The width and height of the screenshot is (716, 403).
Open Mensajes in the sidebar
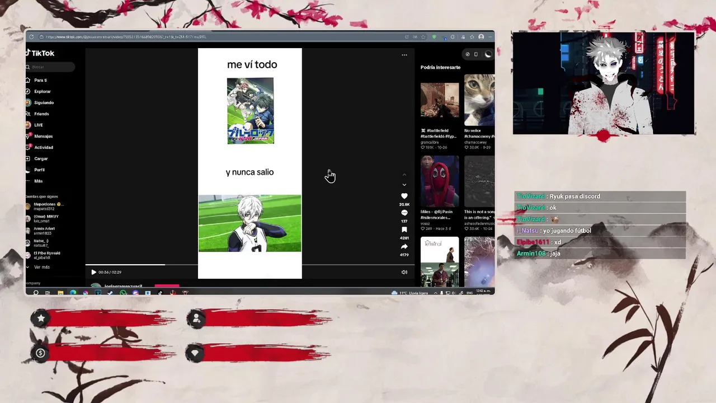[x=40, y=136]
